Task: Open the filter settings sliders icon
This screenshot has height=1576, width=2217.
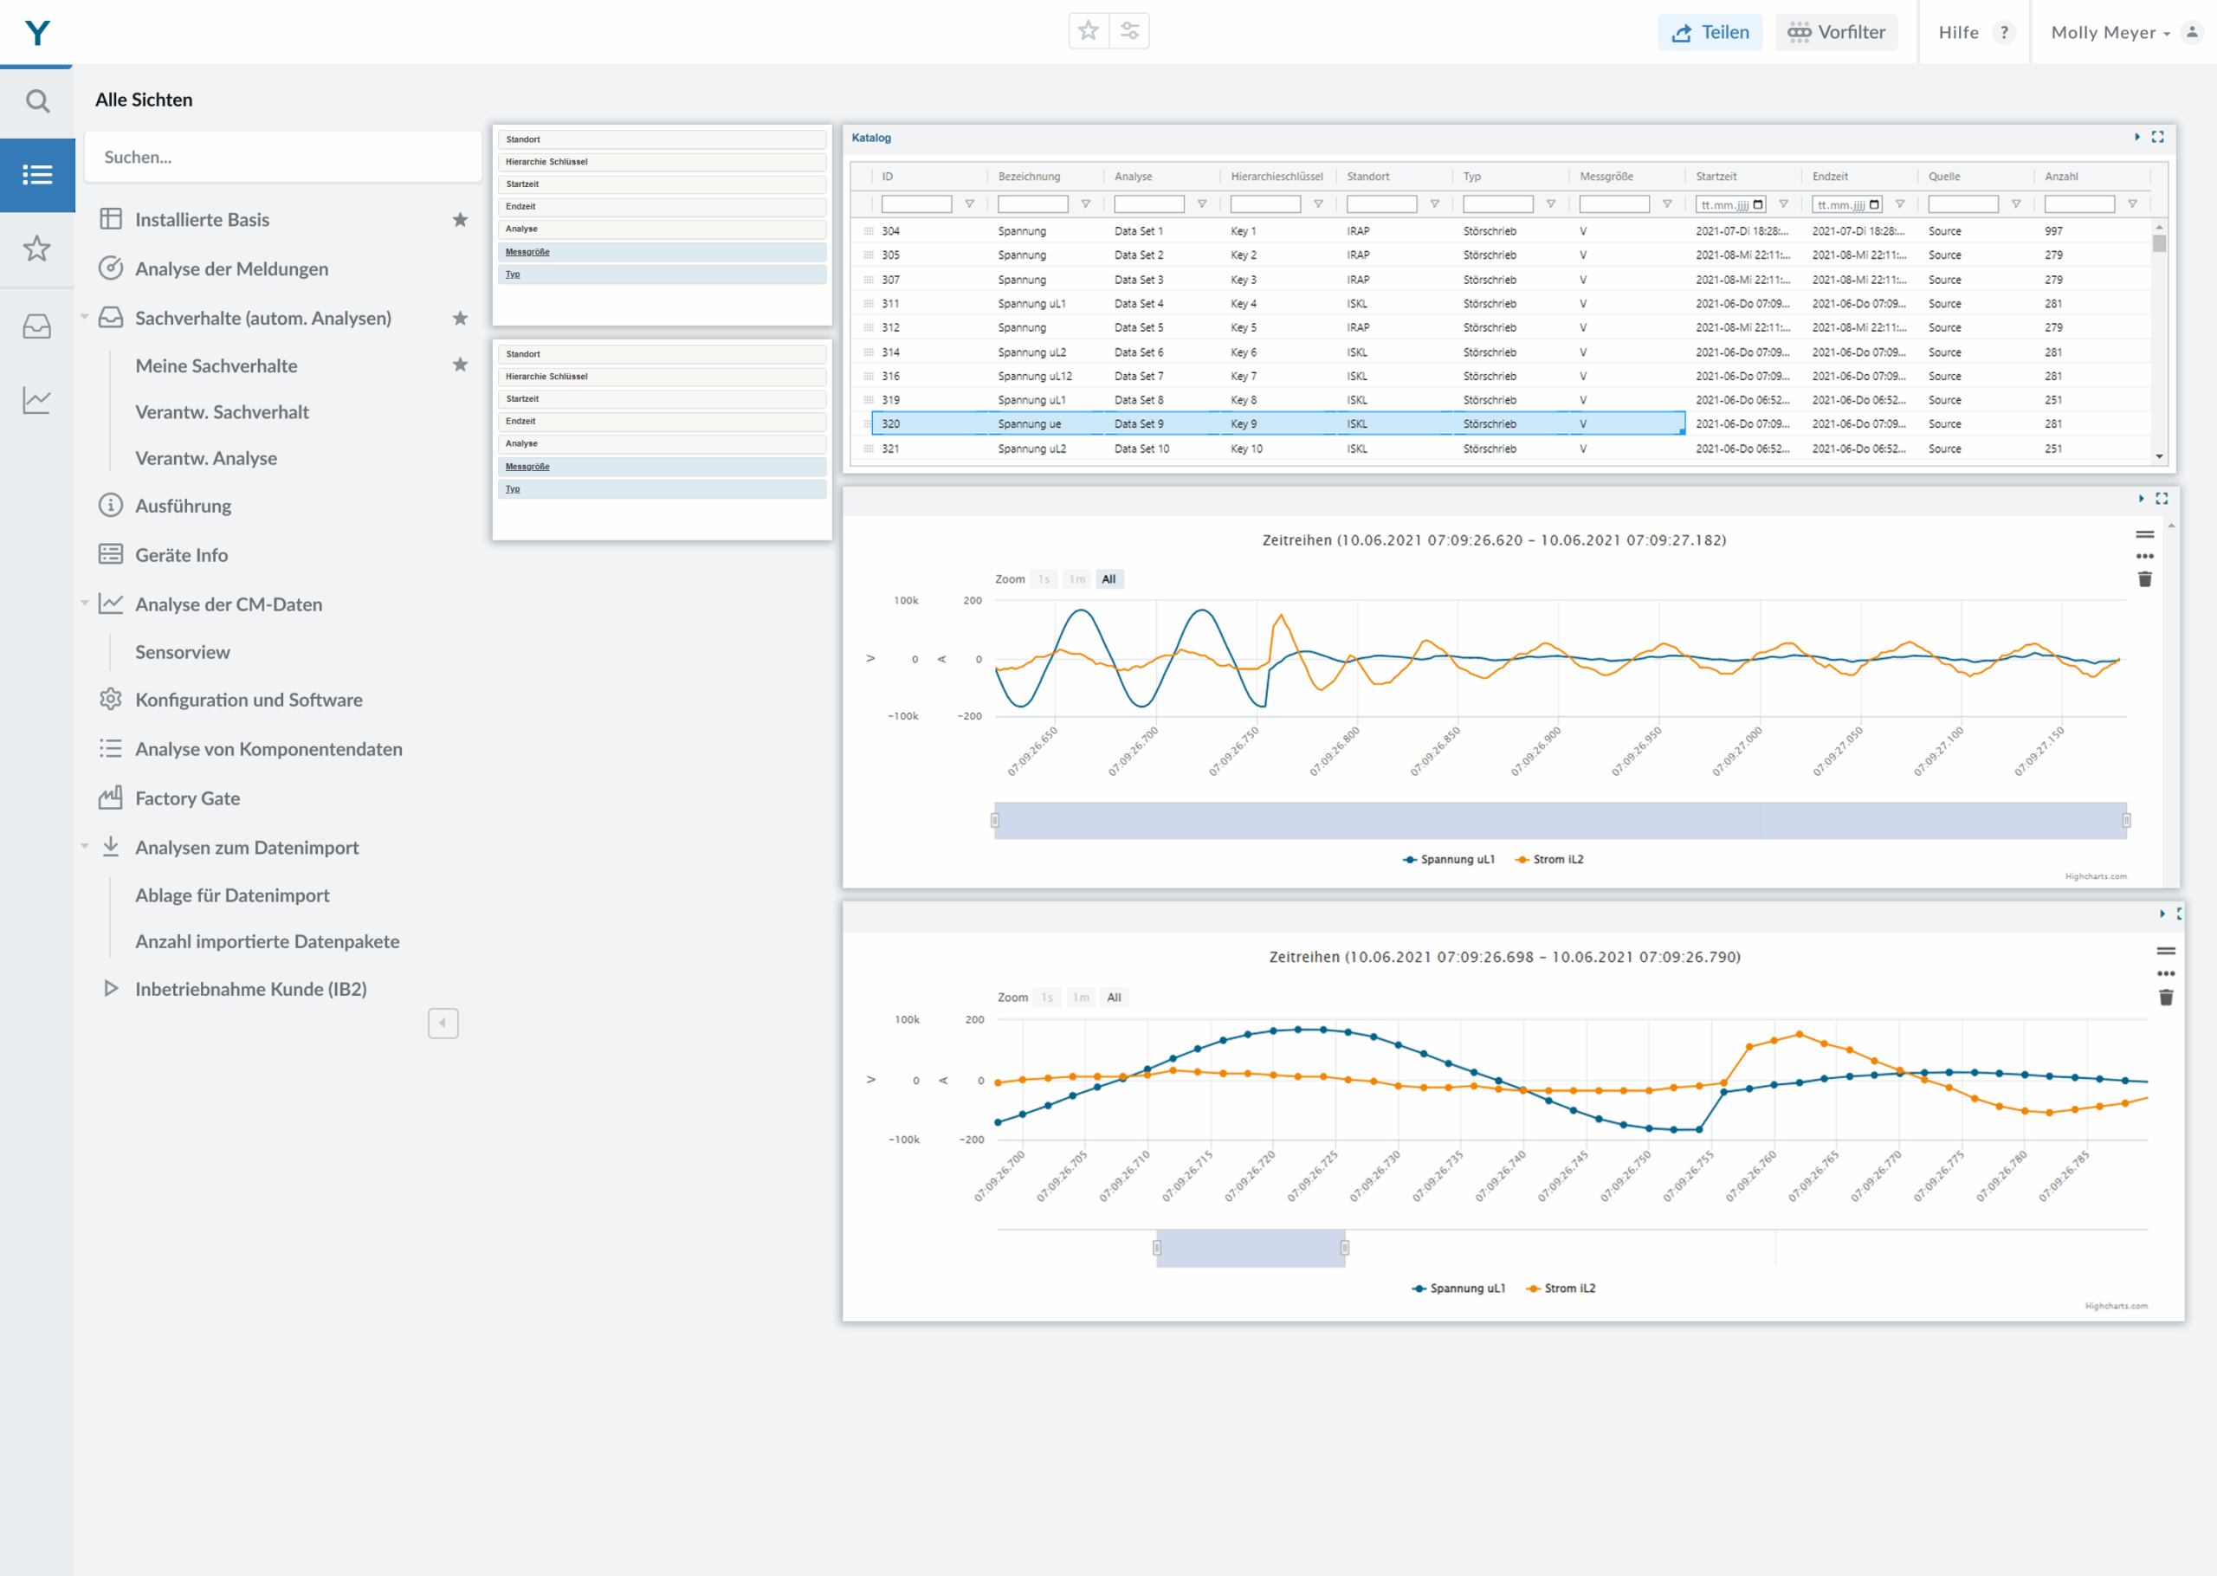Action: [1129, 31]
